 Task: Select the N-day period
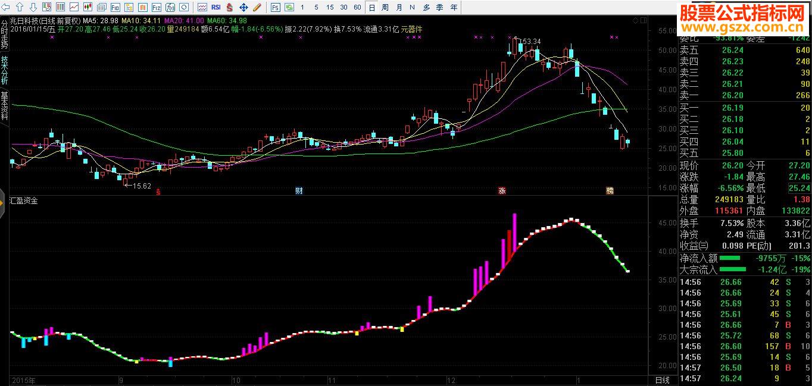pyautogui.click(x=412, y=7)
